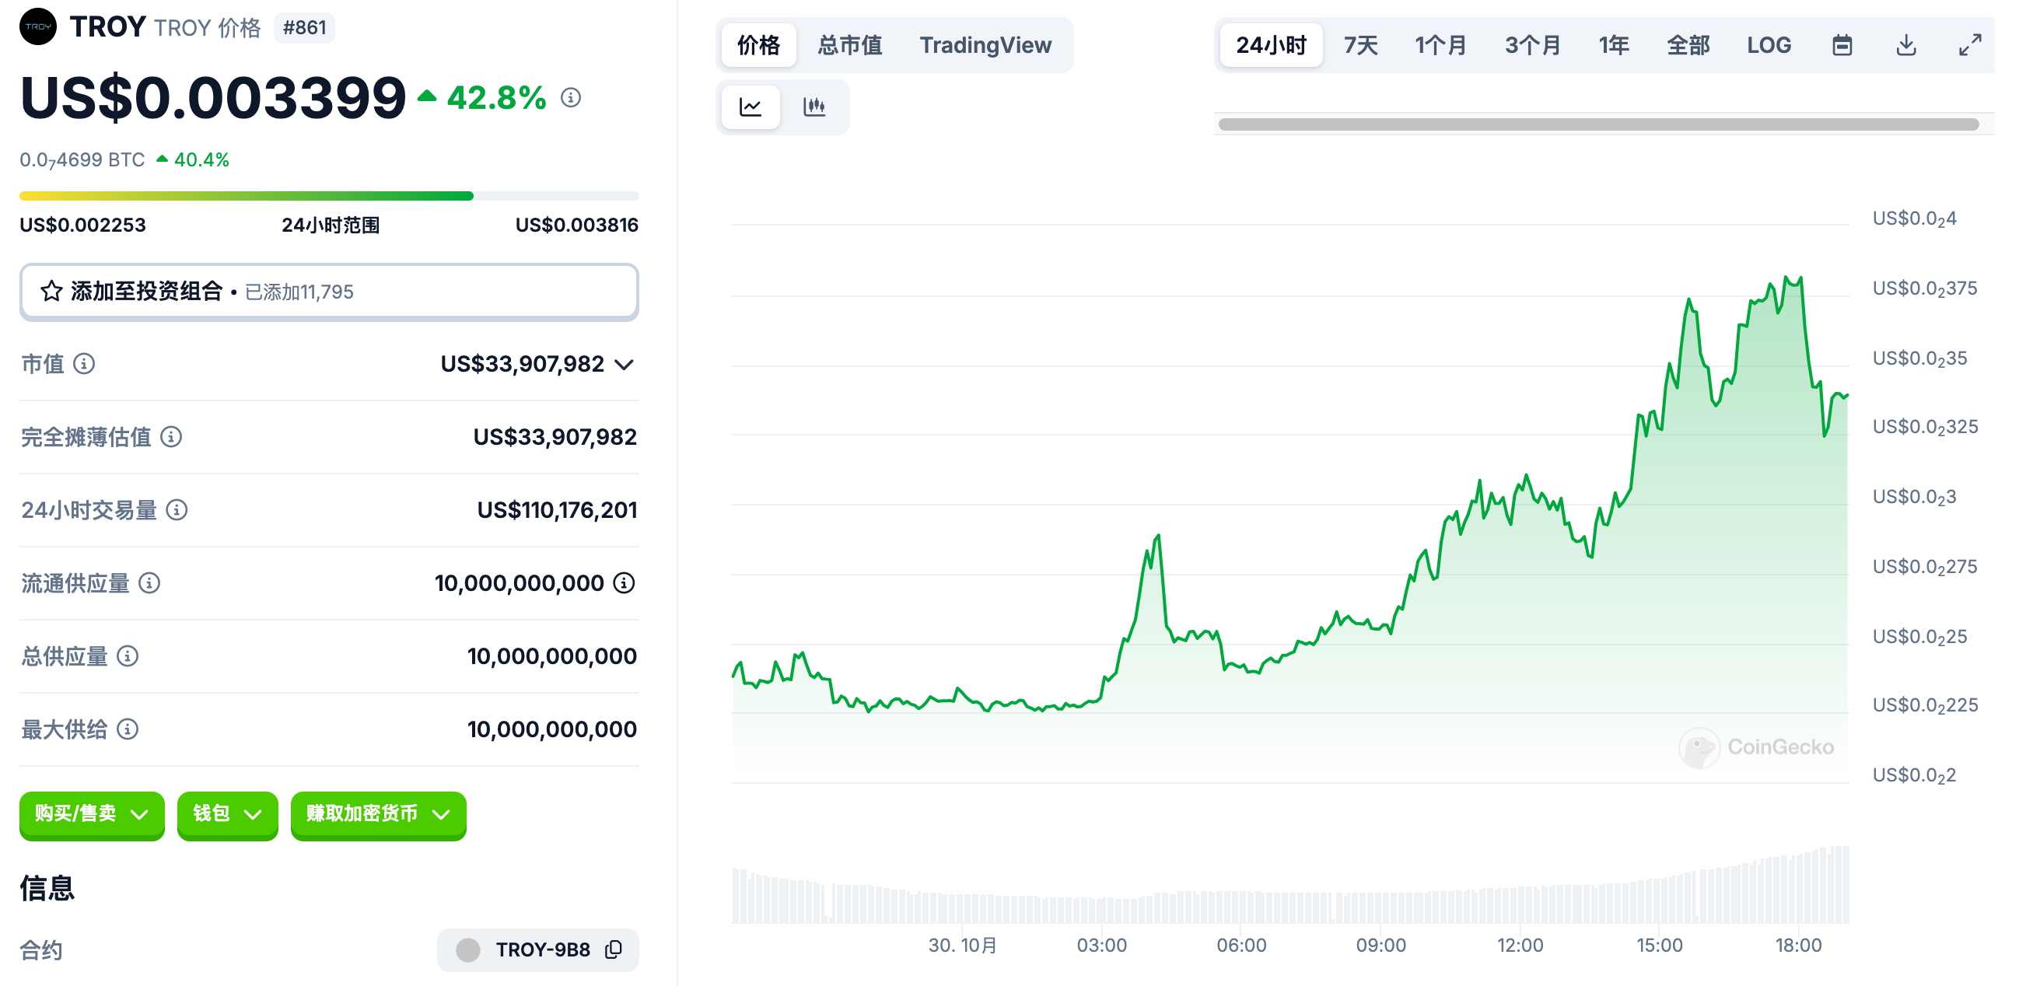Switch to candlestick chart view icon
Screen dimensions: 2033x986
tap(814, 107)
